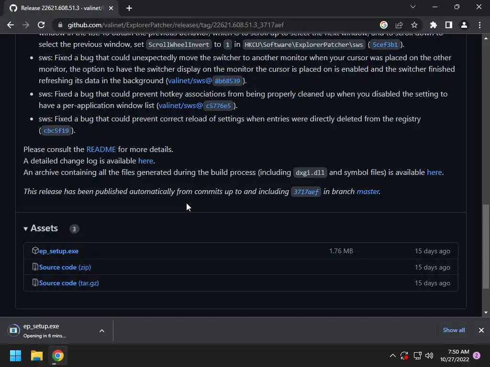Click the sync tray icon with red dot
The image size is (490, 367).
point(404,356)
